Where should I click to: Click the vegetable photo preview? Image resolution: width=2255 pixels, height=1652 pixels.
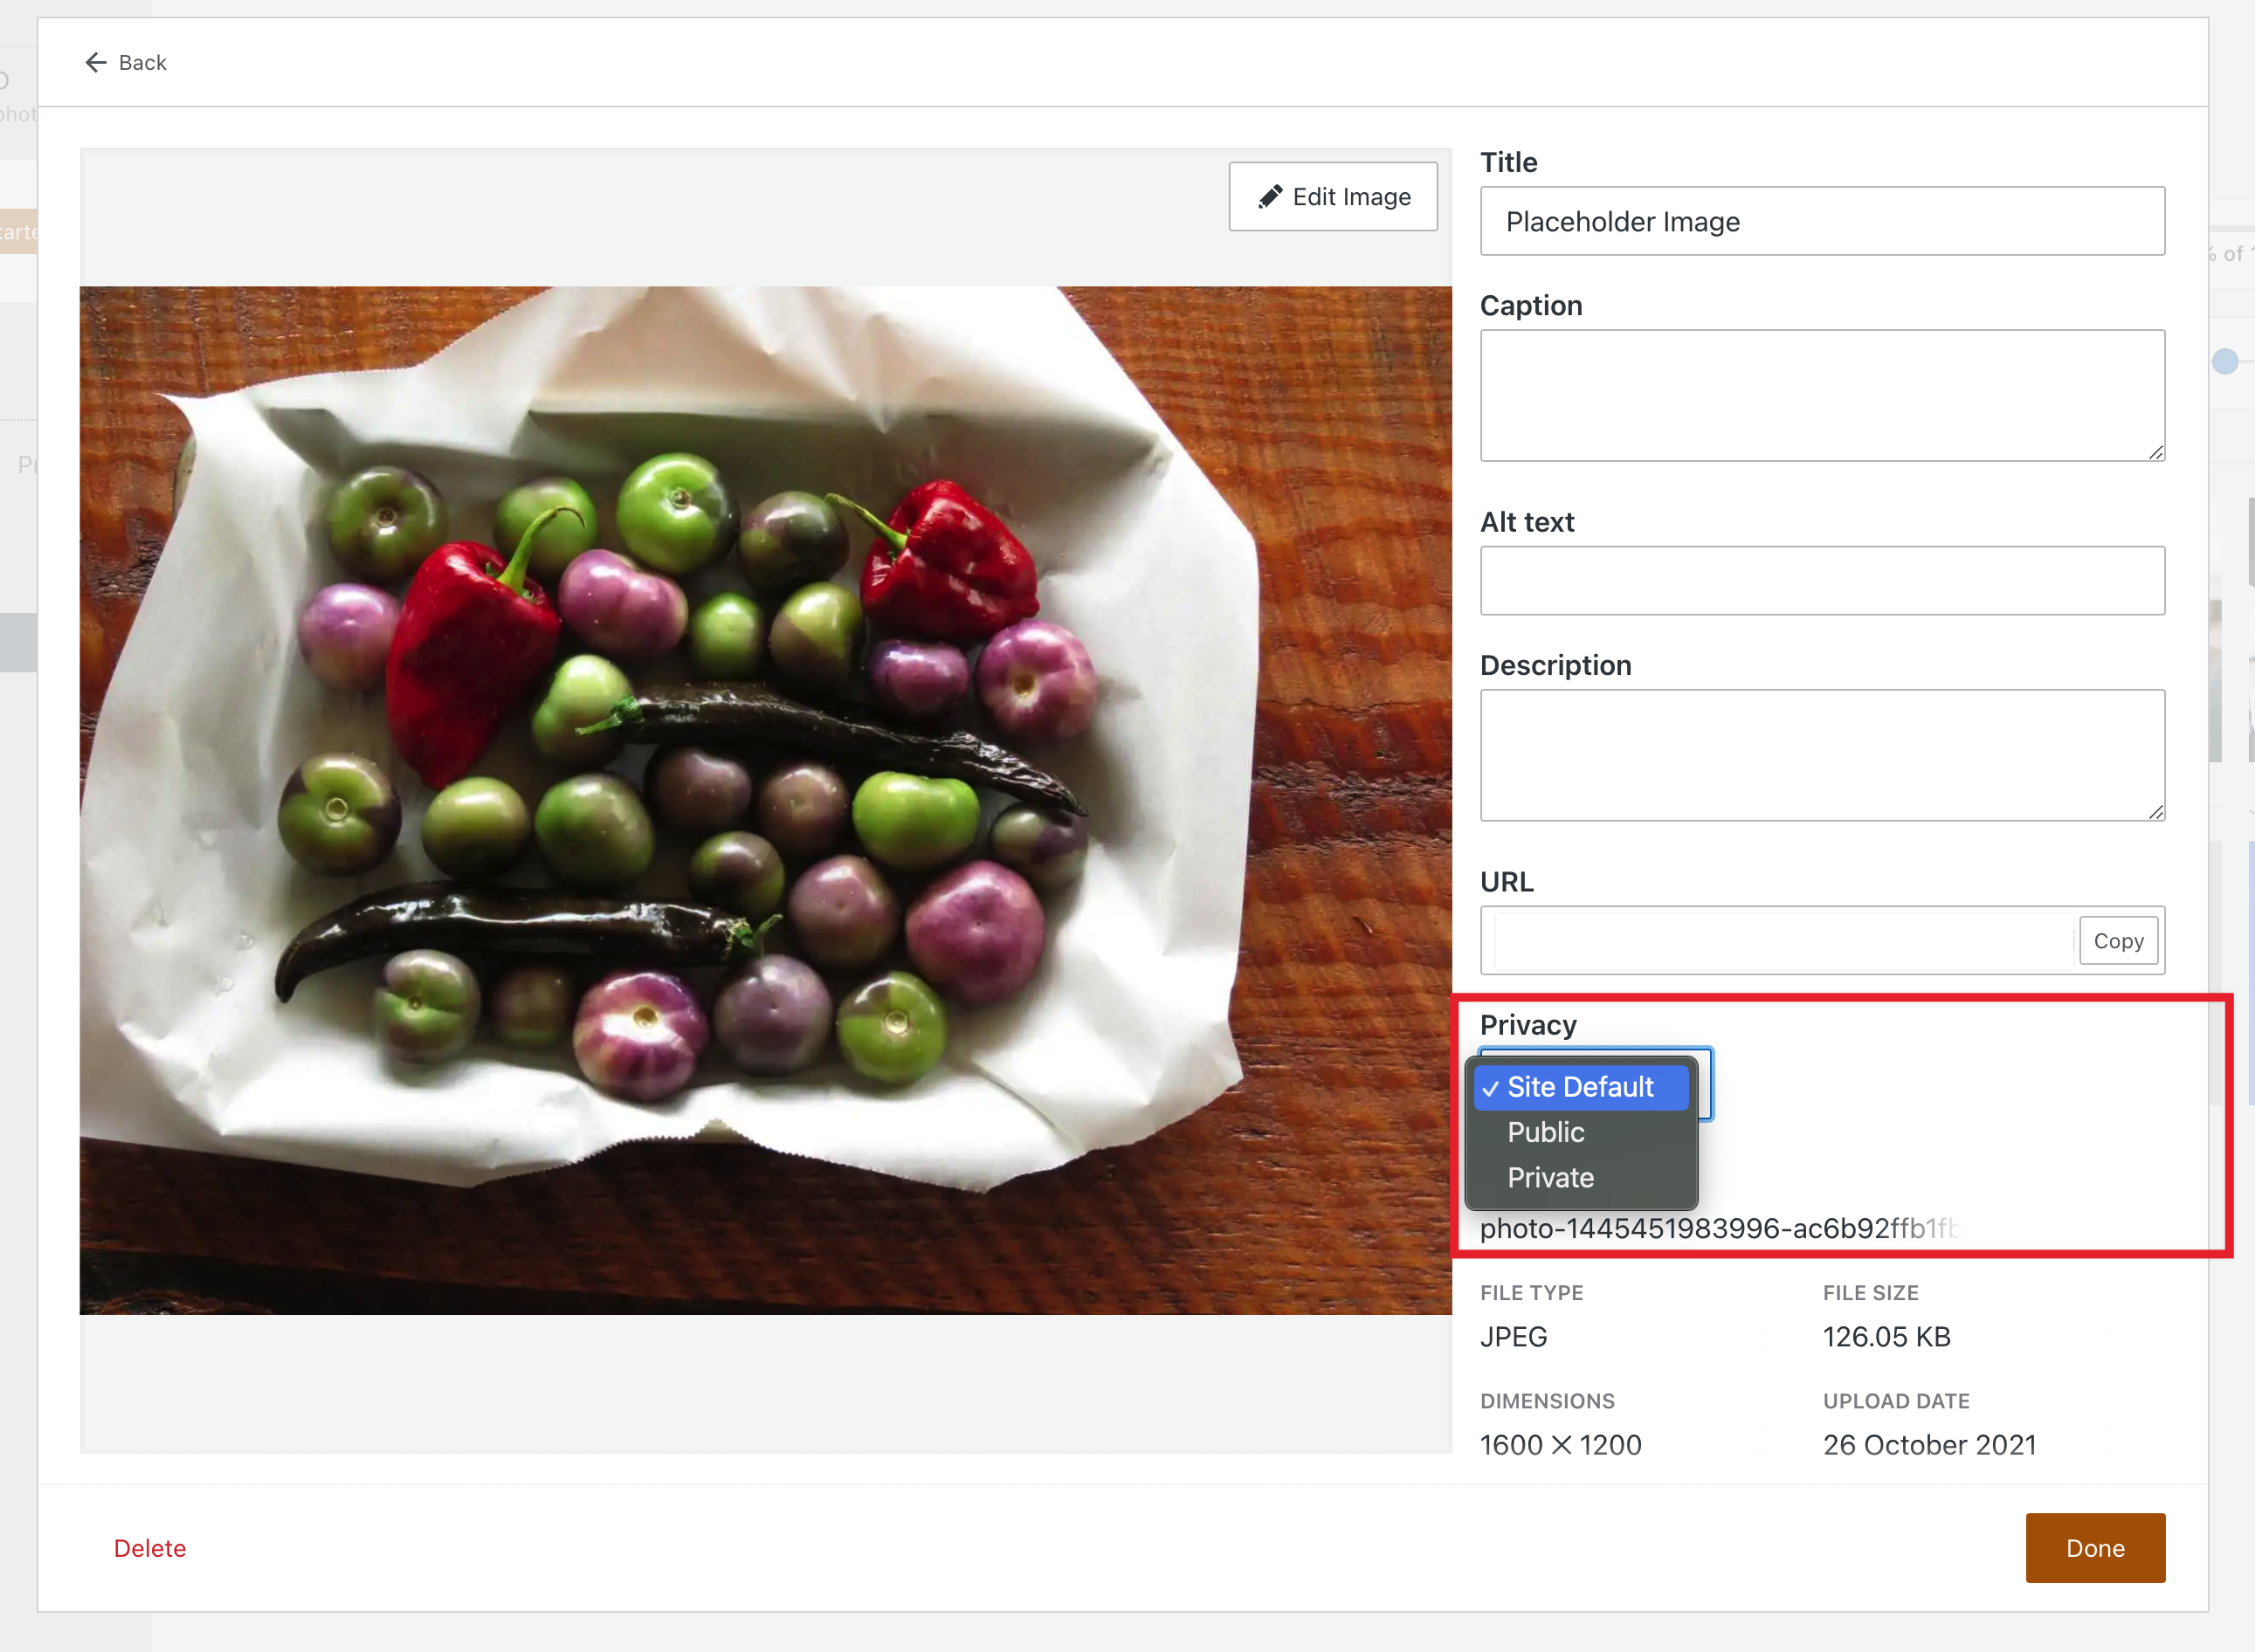765,800
